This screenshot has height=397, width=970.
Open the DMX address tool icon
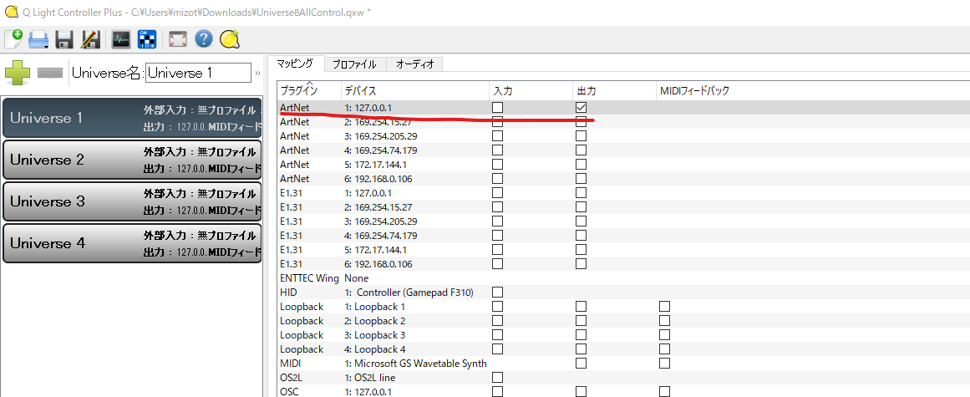click(146, 39)
